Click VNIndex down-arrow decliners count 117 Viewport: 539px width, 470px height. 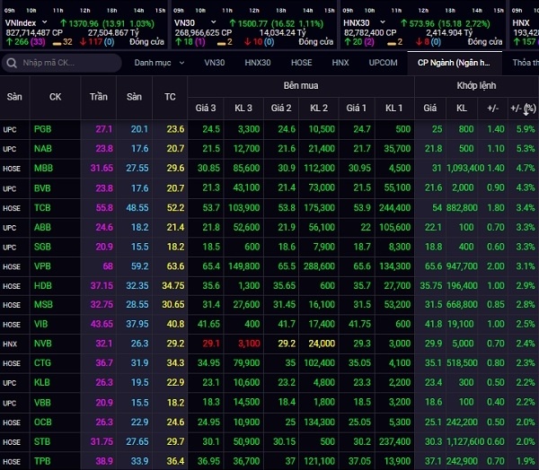point(95,42)
